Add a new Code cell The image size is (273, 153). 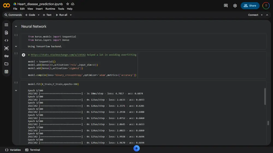30,15
